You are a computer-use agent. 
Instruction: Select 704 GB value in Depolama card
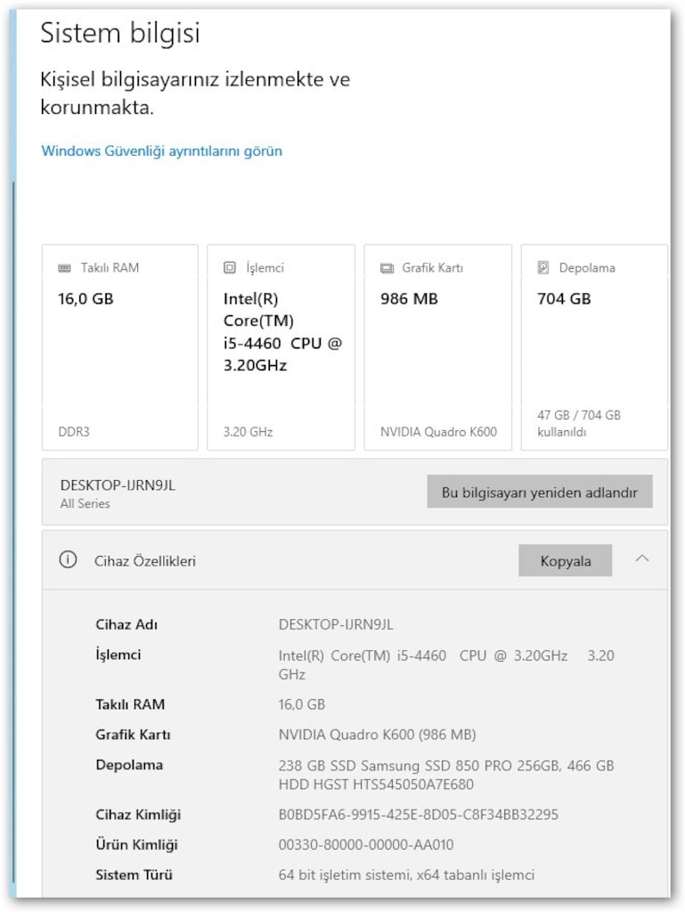coord(564,299)
